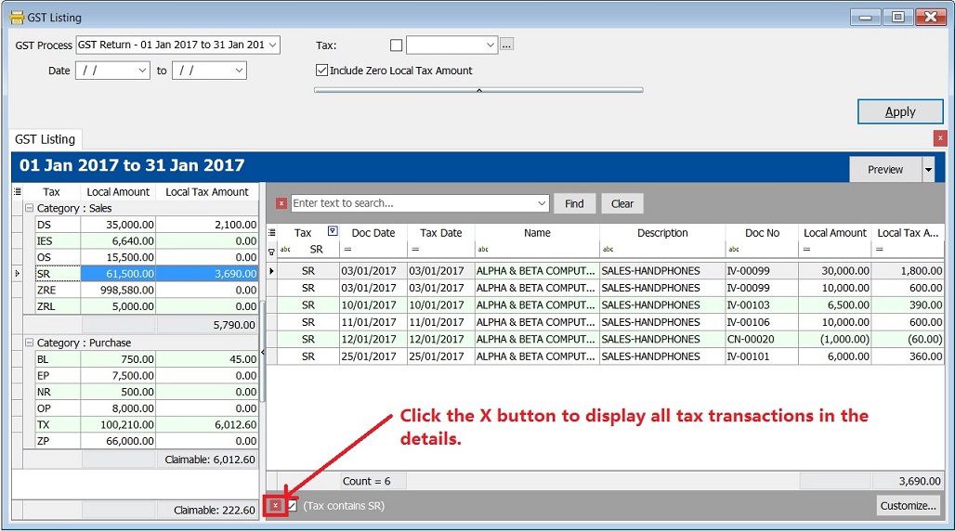
Task: Open the Tax column filter icon
Action: coord(333,232)
